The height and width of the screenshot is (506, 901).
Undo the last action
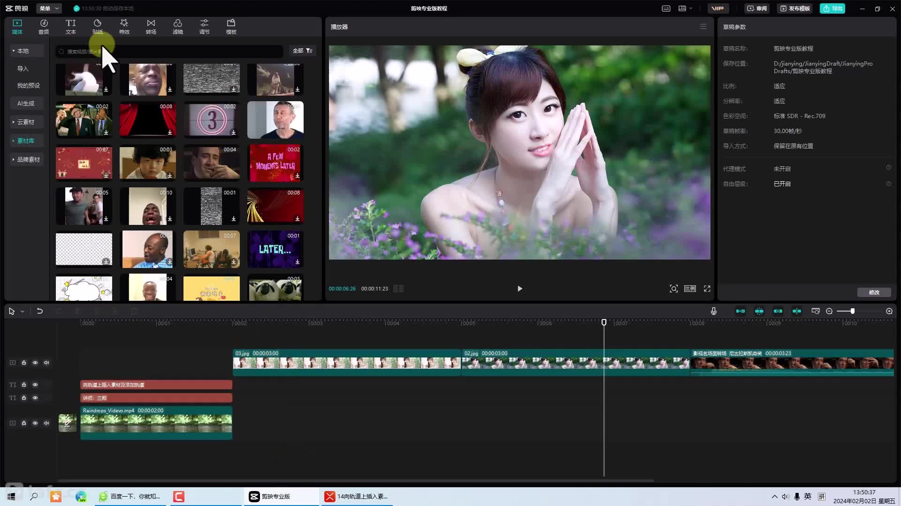40,311
